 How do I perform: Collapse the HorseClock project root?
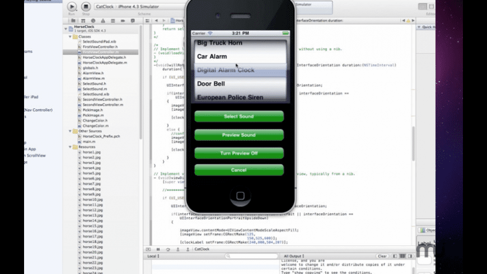[x=66, y=29]
